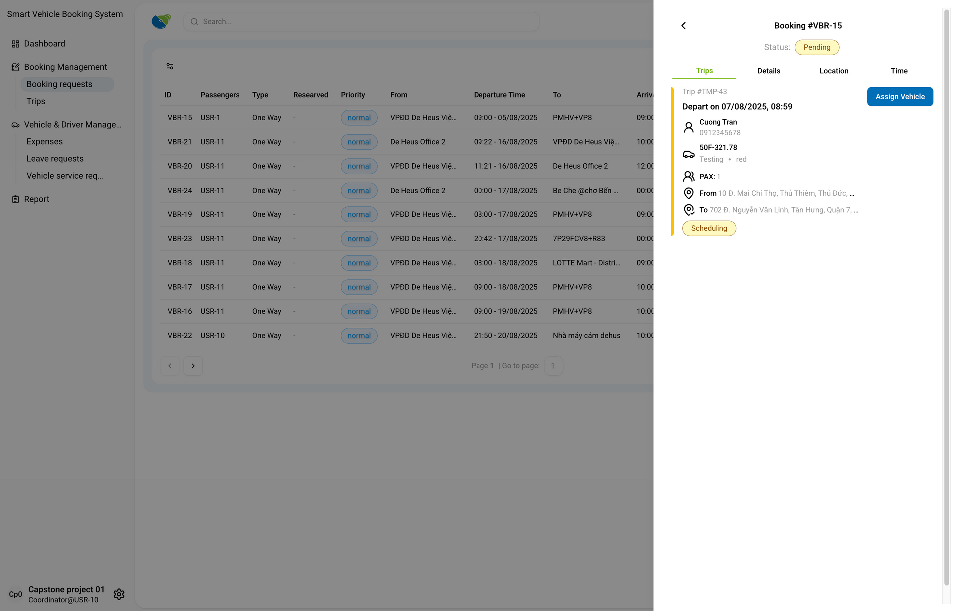Image resolution: width=958 pixels, height=611 pixels.
Task: Open Leave requests in sidebar
Action: click(55, 159)
